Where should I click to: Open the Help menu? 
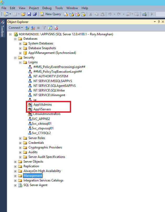coord(85,8)
